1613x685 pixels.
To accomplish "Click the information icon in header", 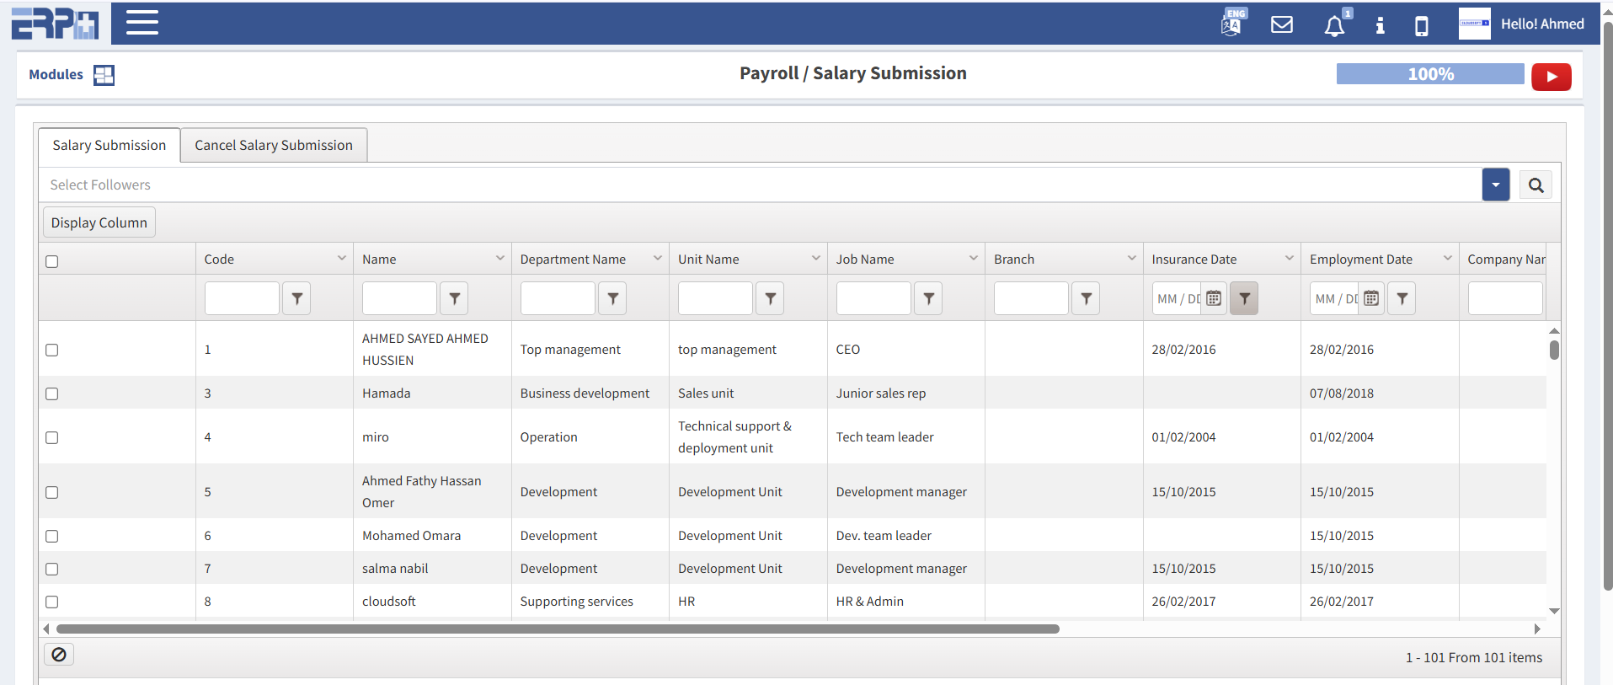I will click(1380, 25).
